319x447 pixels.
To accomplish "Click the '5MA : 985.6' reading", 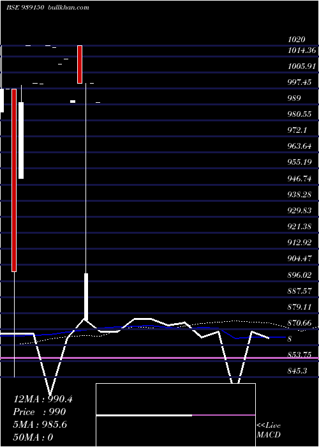I will [x=40, y=425].
